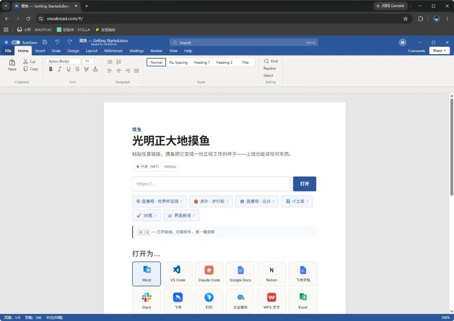This screenshot has height=321, width=454.
Task: Select the Slack disguise tile
Action: click(147, 301)
